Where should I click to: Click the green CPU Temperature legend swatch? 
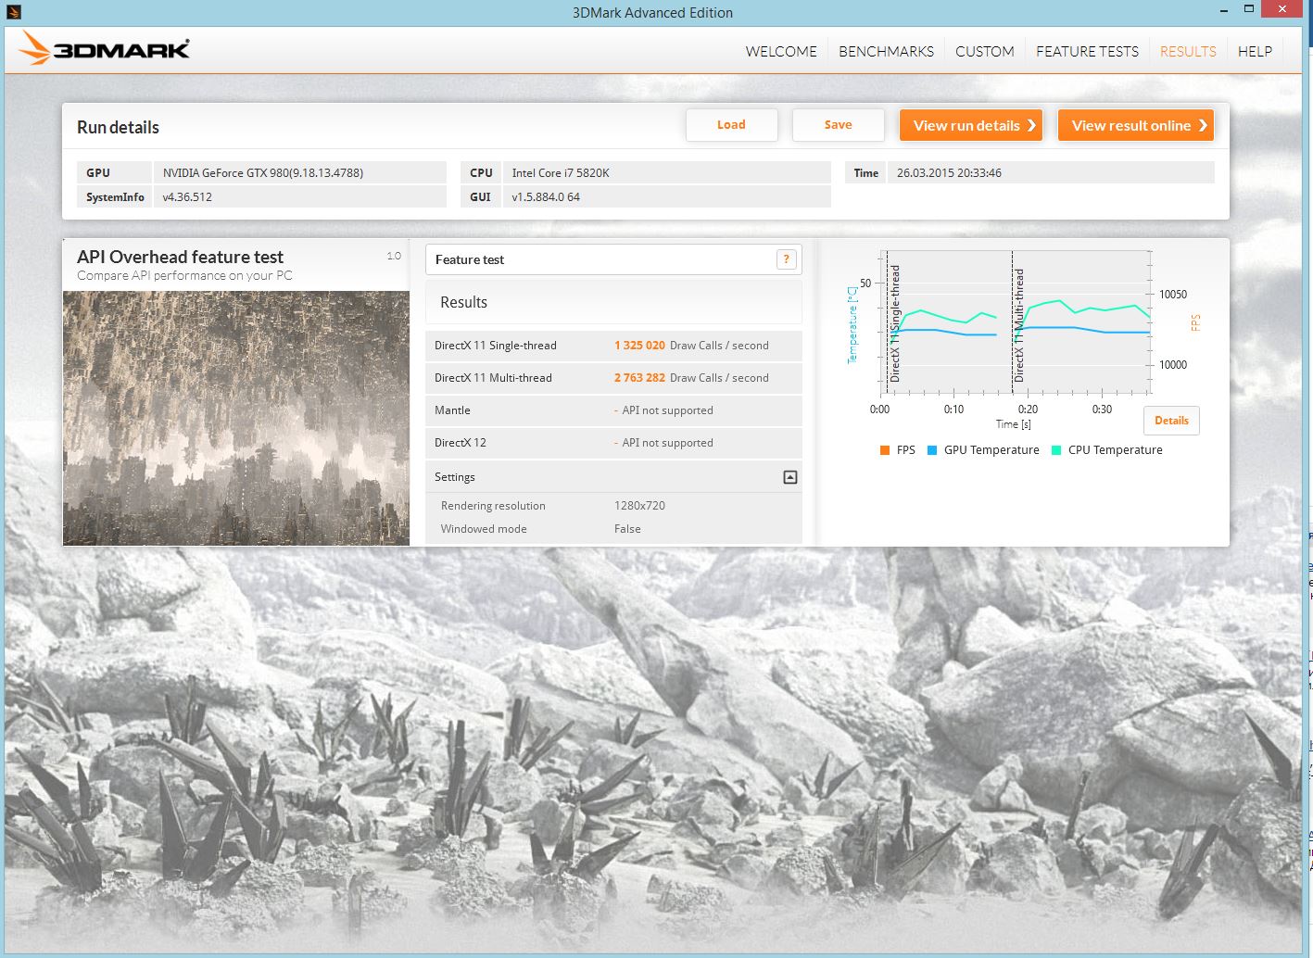coord(1056,450)
